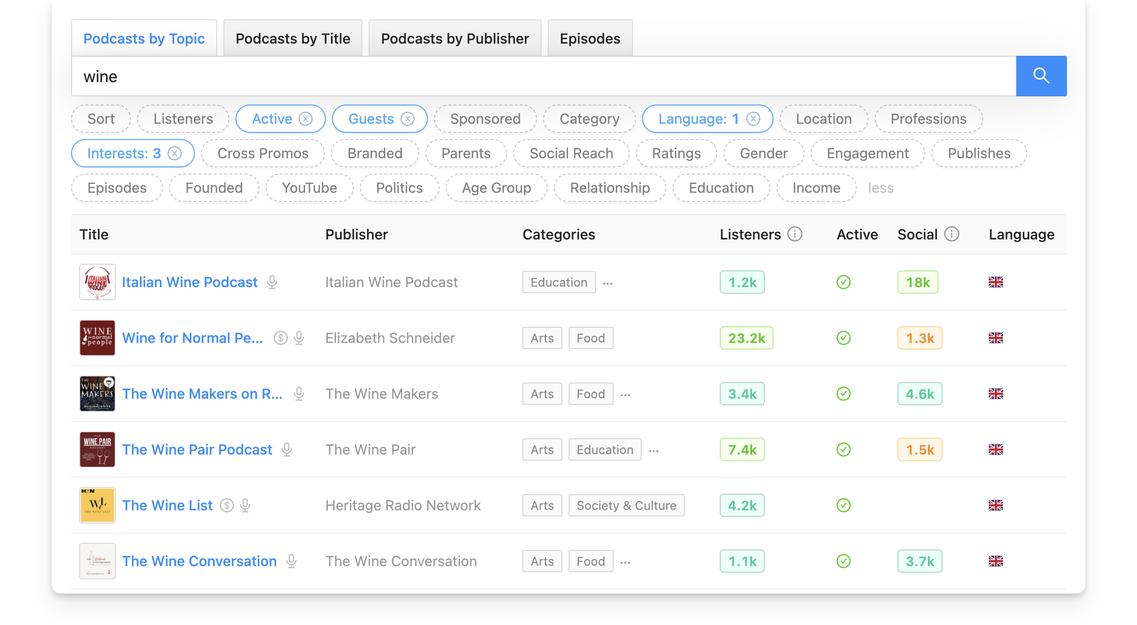Open the Location filter dropdown

(823, 119)
